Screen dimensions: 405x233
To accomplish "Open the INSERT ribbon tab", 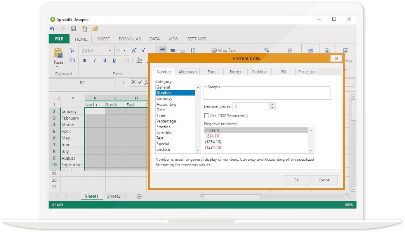I will point(103,39).
